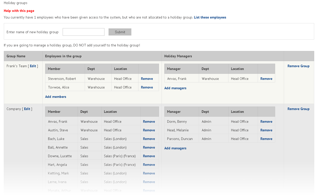Screen dimensions: 318x195
Task: Click inside the new holiday group name field
Action: [x=83, y=32]
